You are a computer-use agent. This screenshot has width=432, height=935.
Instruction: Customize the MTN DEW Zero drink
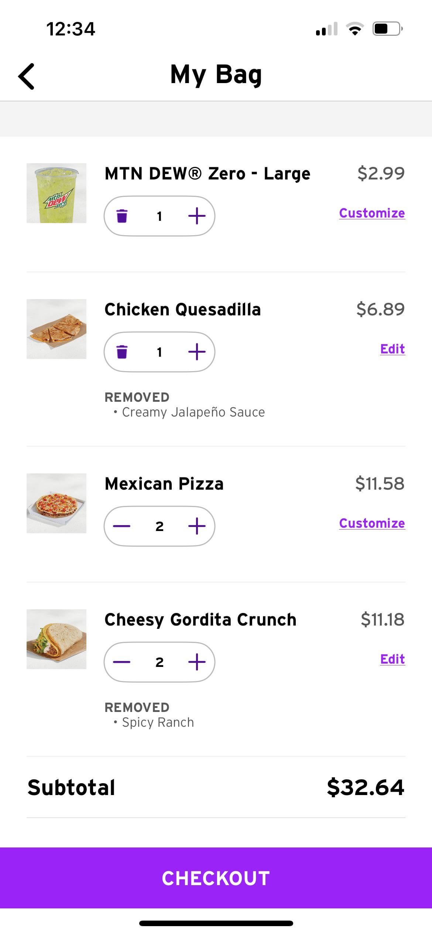point(372,213)
